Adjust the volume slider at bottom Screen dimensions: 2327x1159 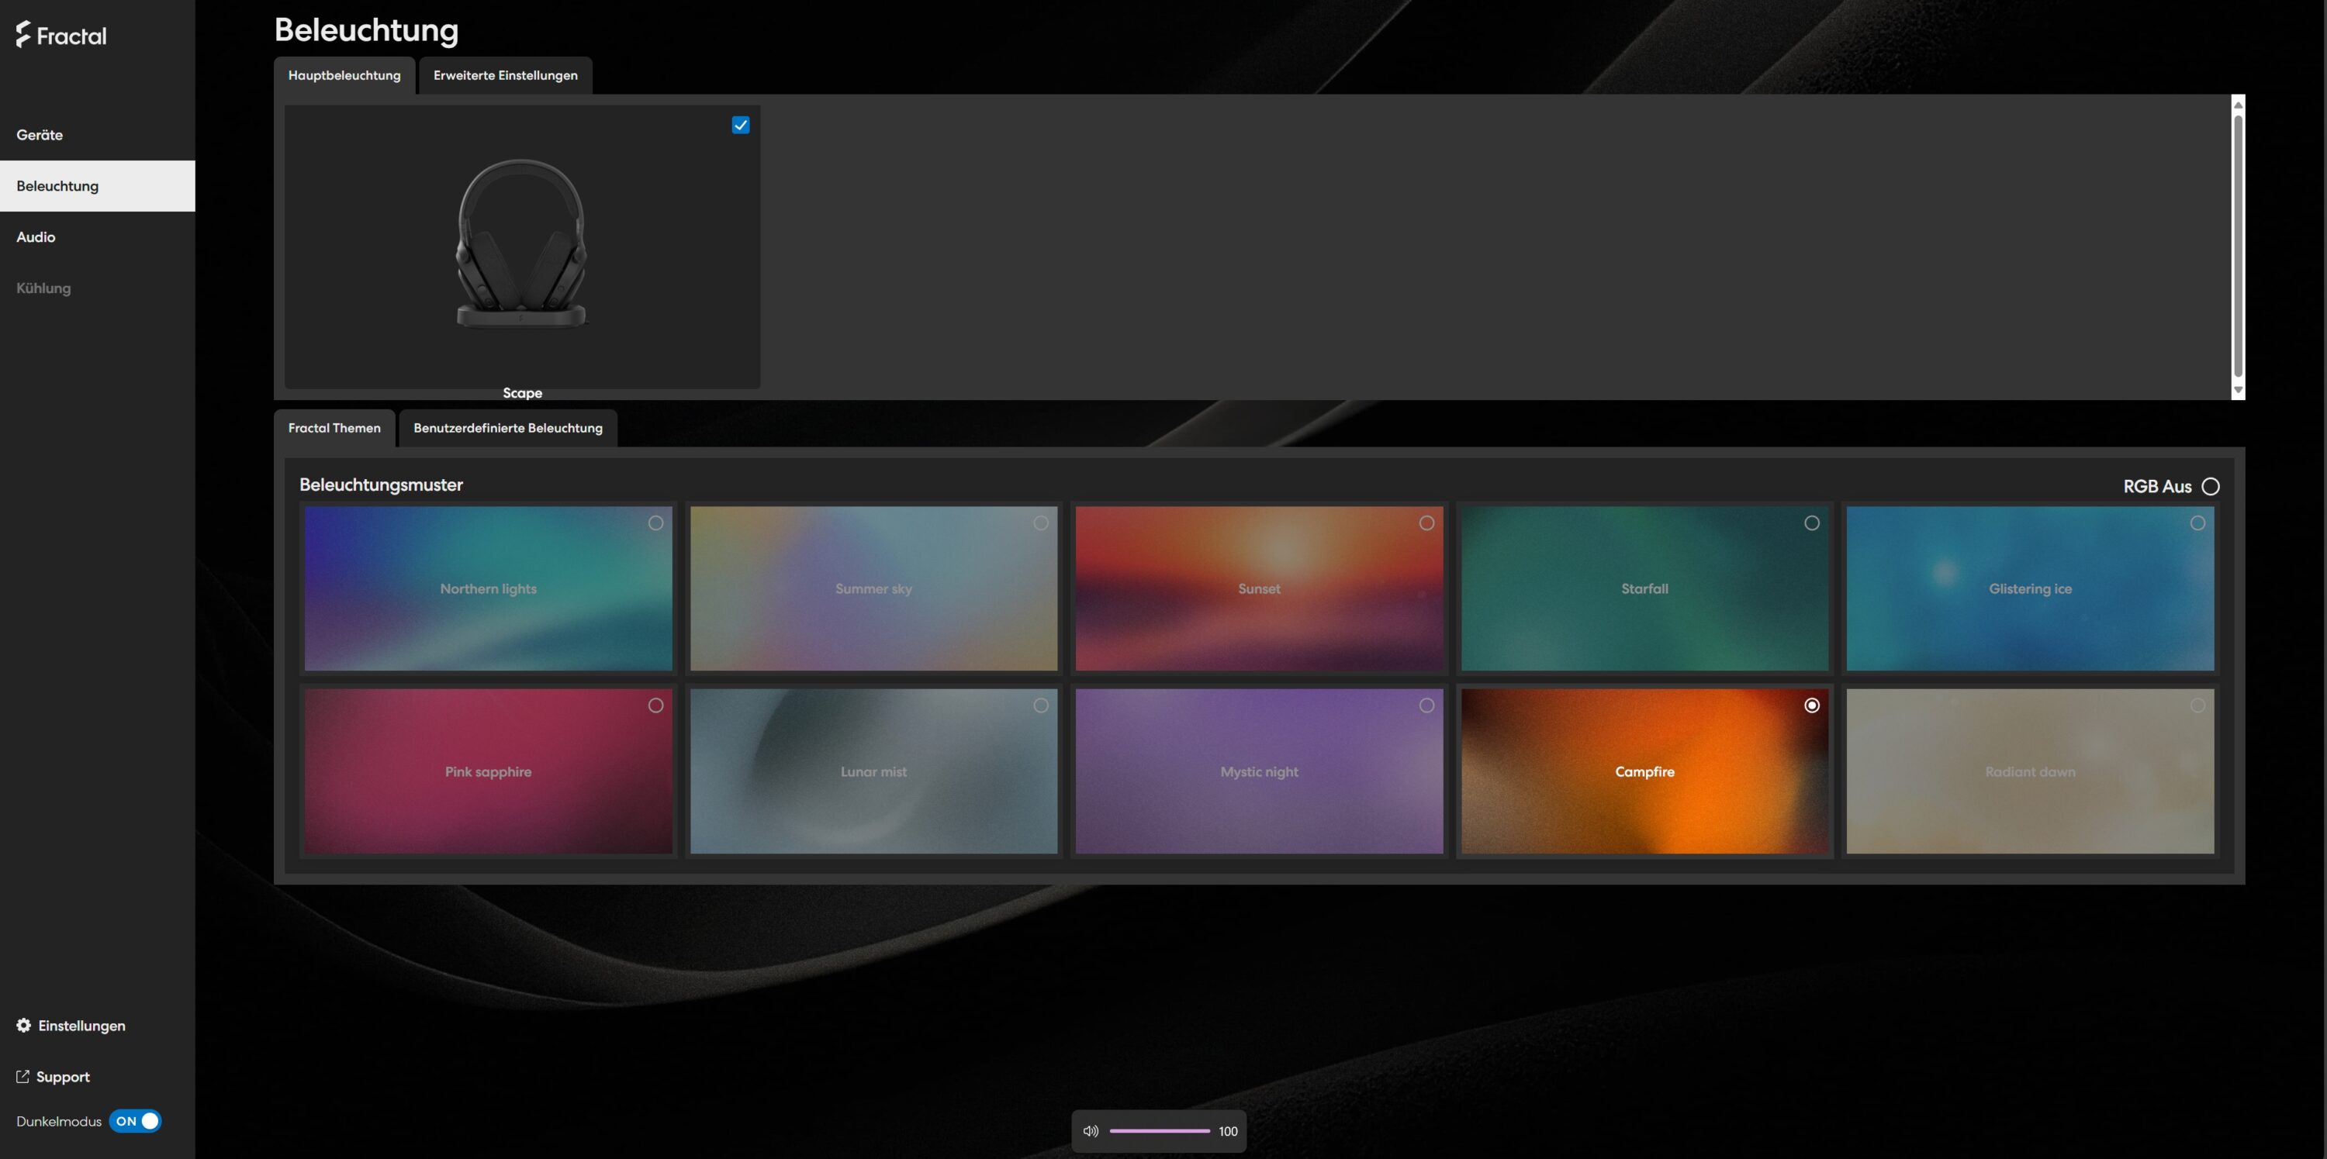[x=1160, y=1131]
